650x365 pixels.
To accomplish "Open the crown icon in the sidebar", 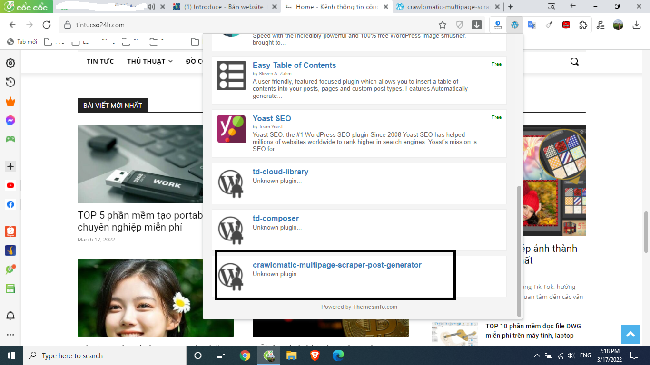I will [x=10, y=101].
